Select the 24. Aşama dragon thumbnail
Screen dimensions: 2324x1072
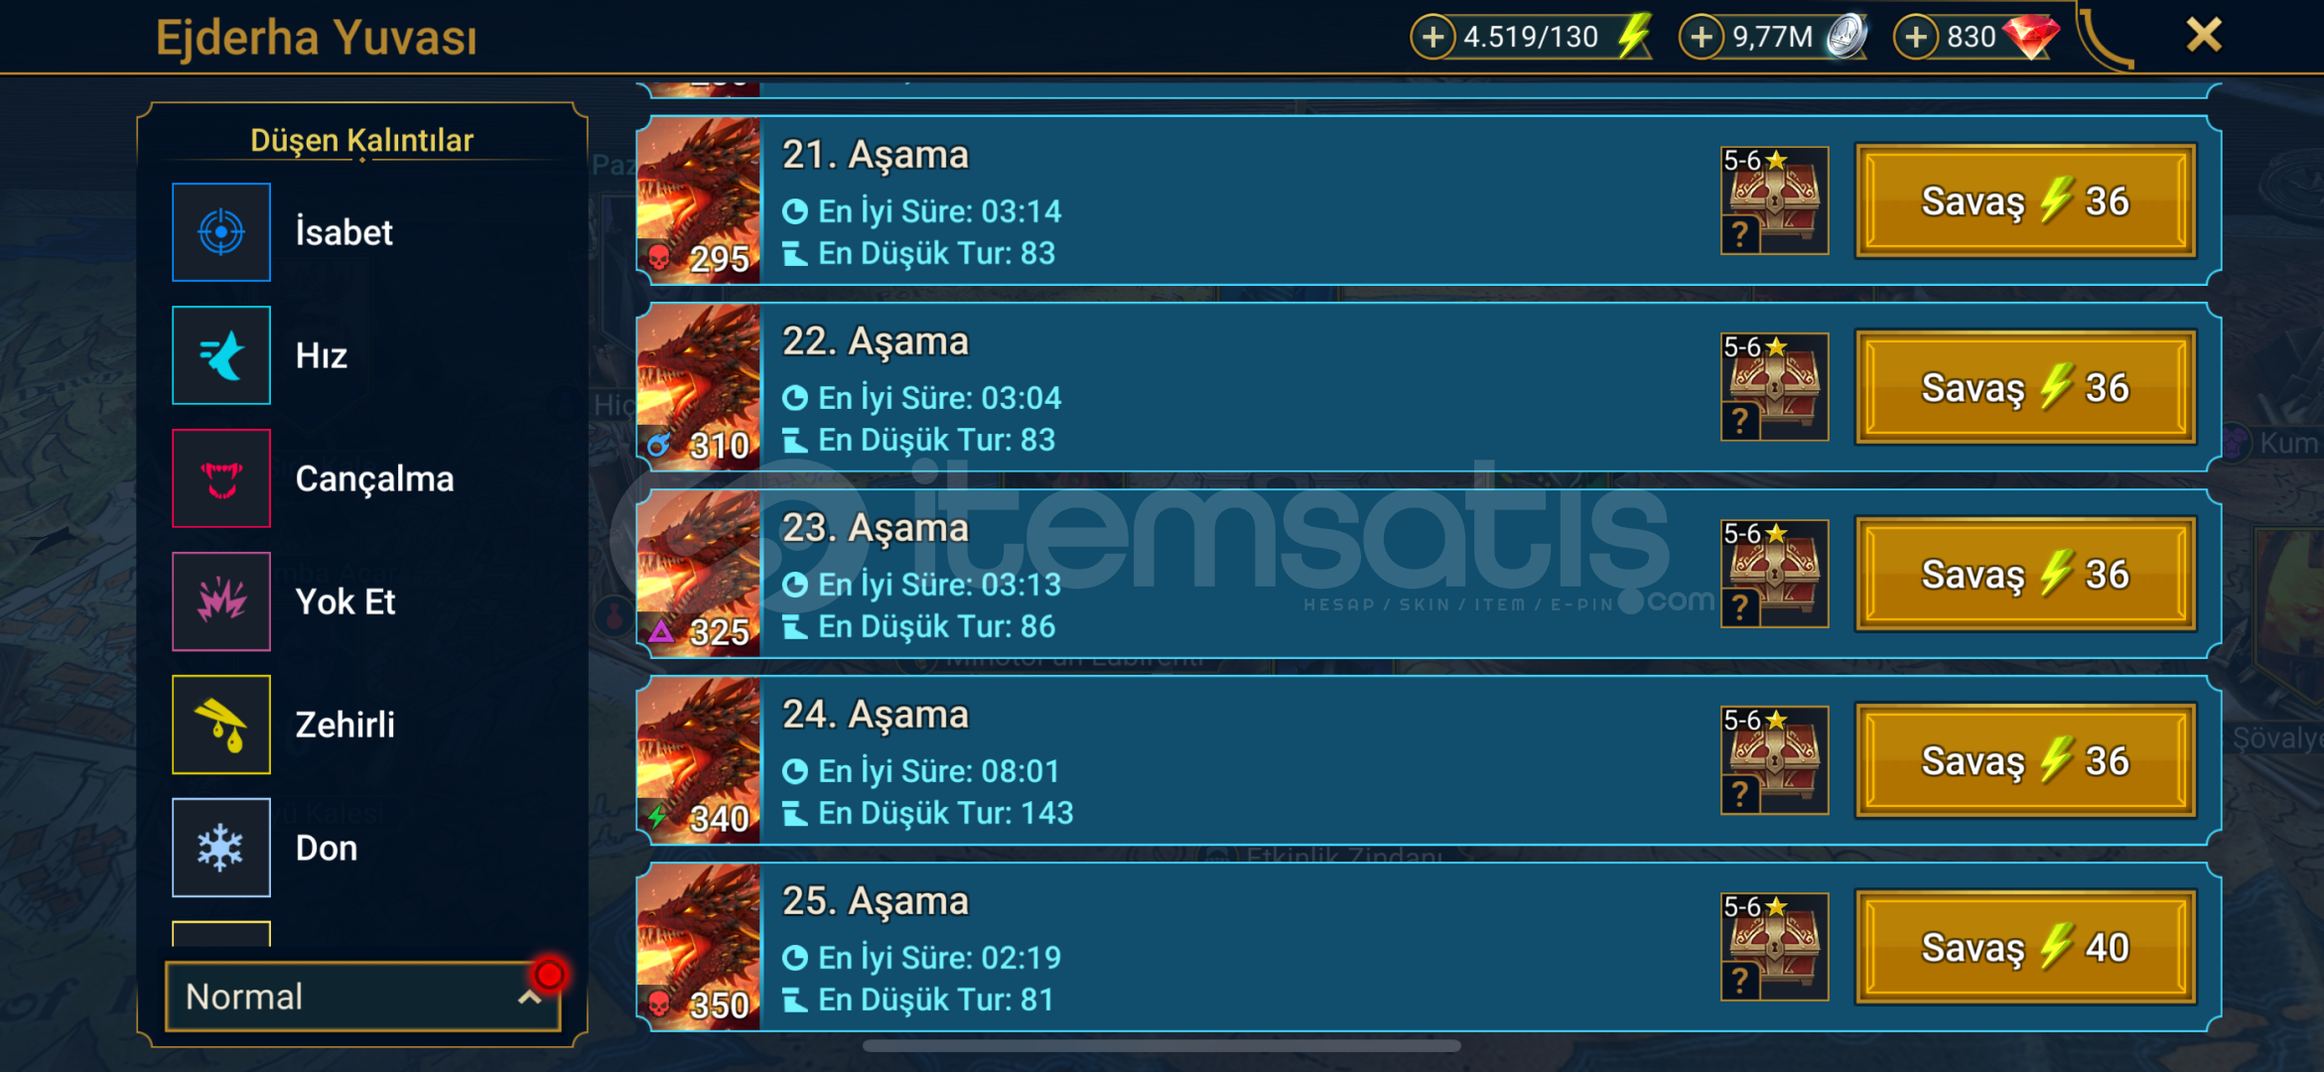click(699, 760)
